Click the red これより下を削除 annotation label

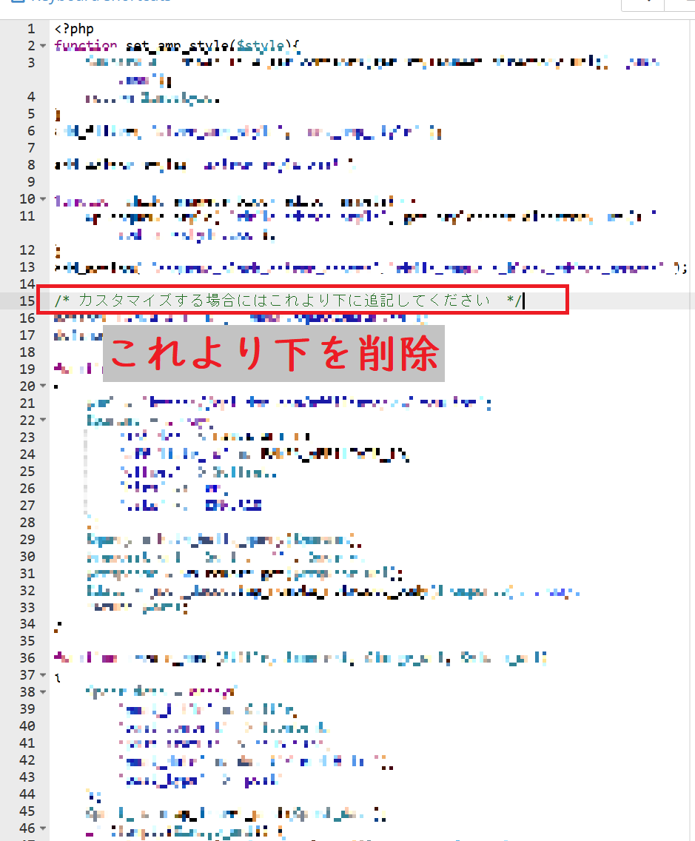pos(273,354)
